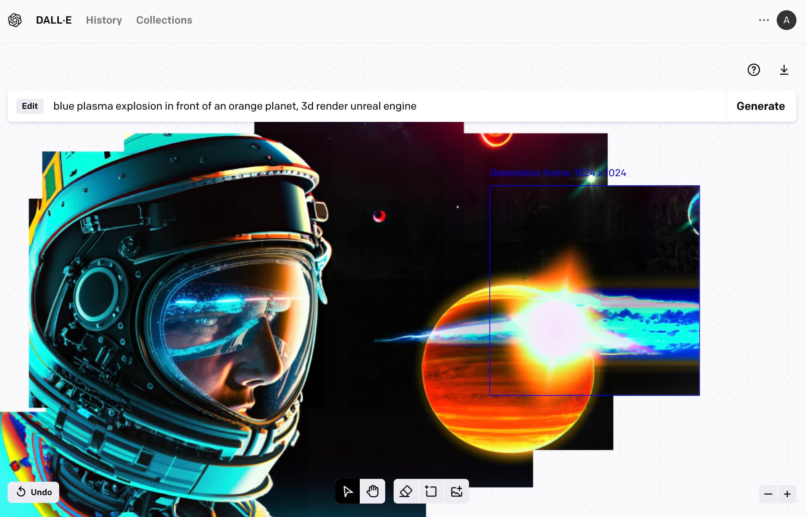Select the Generation frame tool
The width and height of the screenshot is (807, 517).
[x=431, y=491]
